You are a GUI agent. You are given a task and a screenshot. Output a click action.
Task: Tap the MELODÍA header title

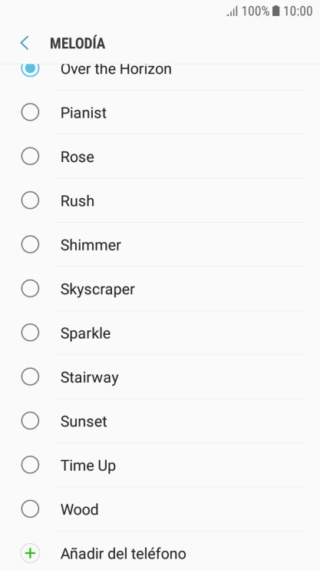[78, 43]
